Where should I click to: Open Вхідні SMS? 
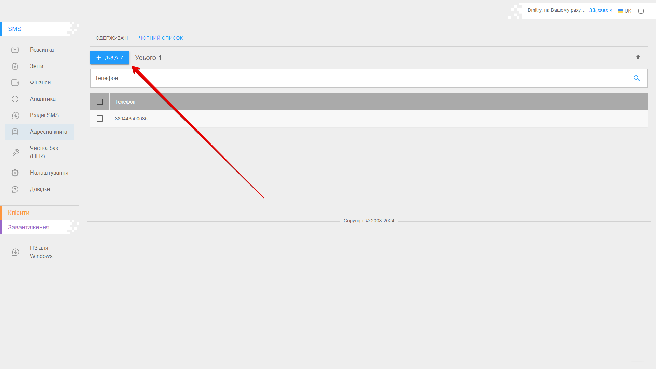44,115
